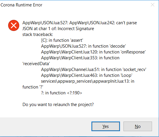The height and width of the screenshot is (137, 159).
Task: Click the "function '?'" wrapped text
Action: click(33, 87)
